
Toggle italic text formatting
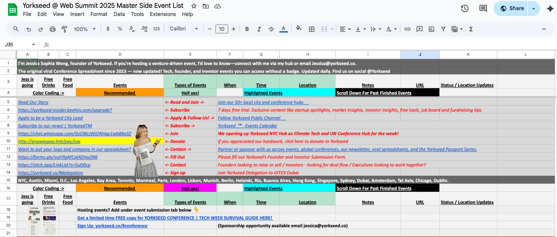[x=259, y=29]
